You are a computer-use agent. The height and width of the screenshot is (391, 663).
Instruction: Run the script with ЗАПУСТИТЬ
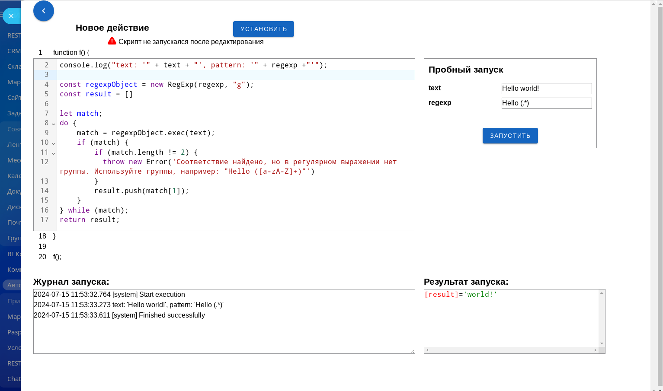(x=510, y=136)
